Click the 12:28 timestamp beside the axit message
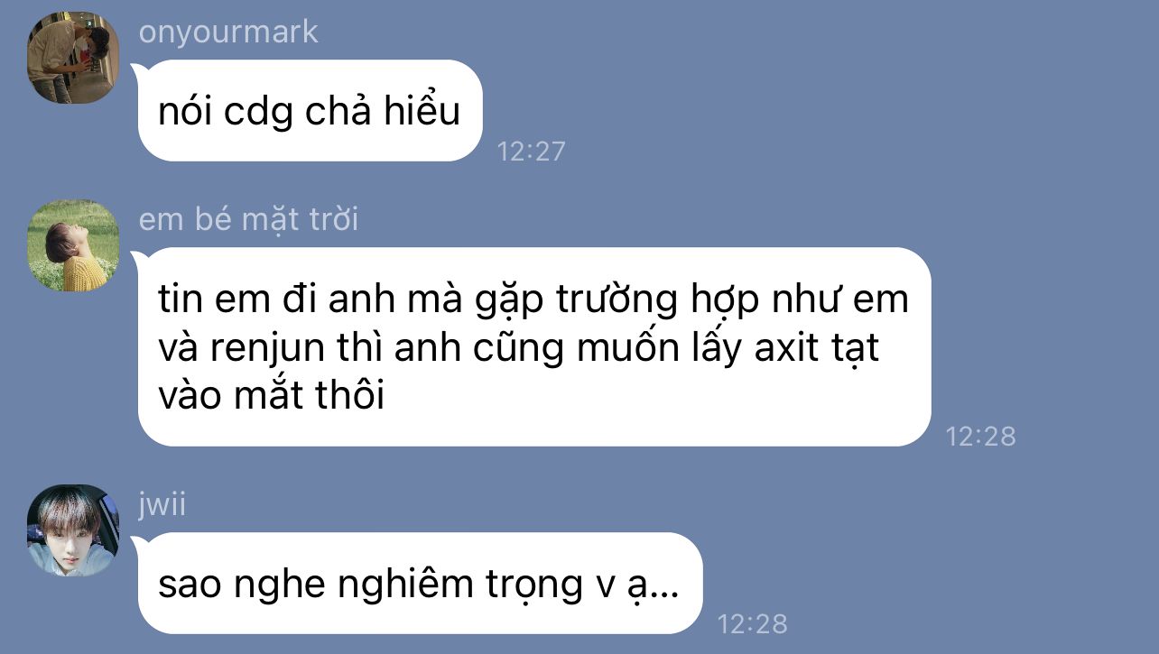 click(980, 437)
